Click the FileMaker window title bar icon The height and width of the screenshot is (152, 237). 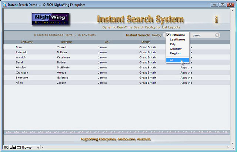click(5, 5)
